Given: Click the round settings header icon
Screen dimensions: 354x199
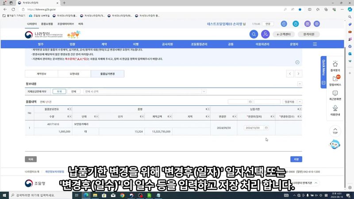Looking at the screenshot, I should tap(316, 24).
